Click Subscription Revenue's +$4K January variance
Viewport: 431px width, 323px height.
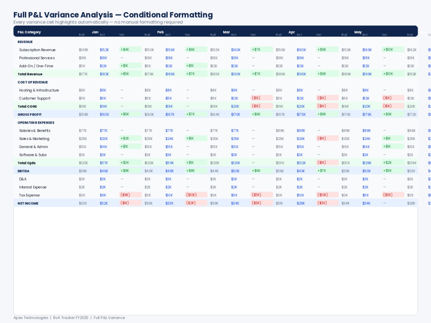tap(130, 50)
